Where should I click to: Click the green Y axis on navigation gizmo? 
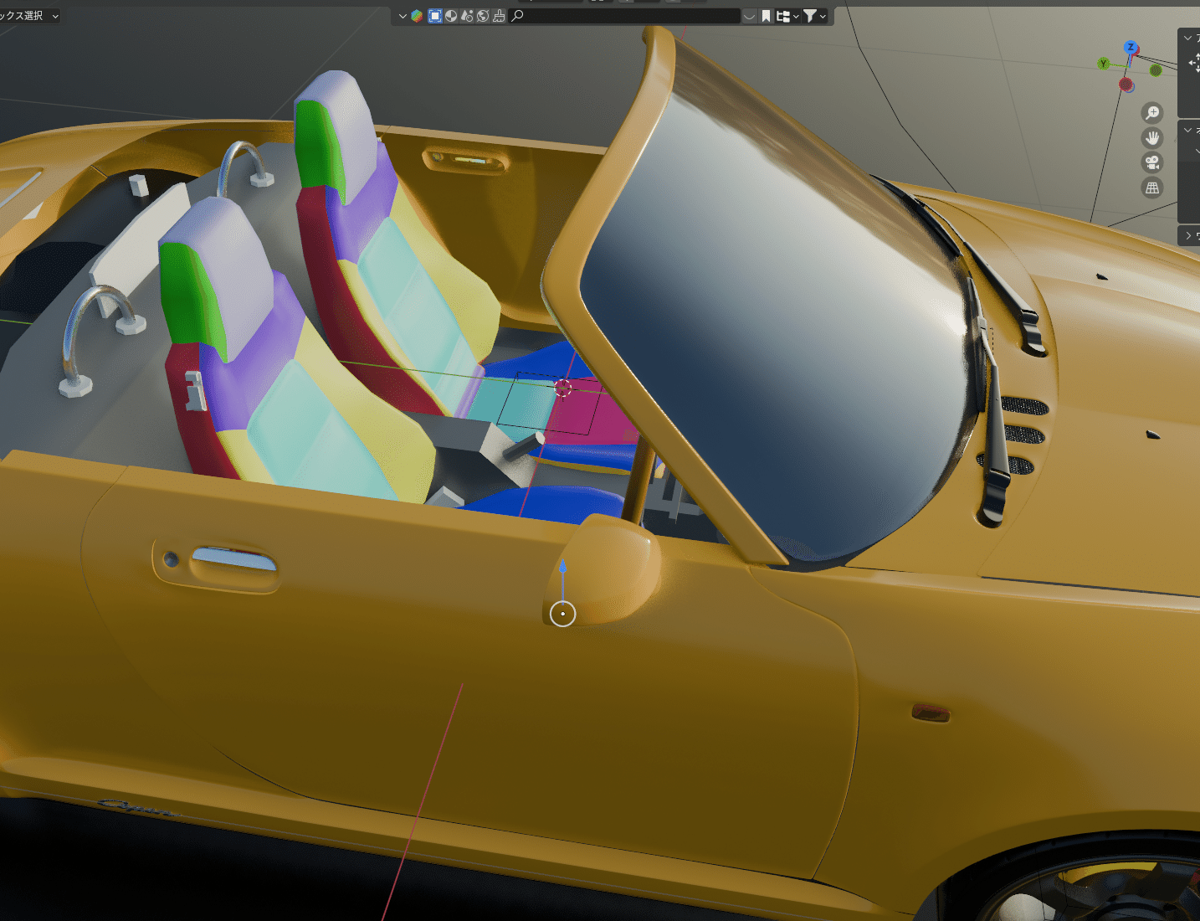click(1103, 64)
